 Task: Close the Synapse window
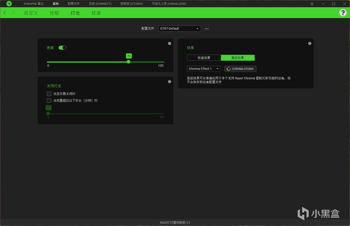[x=344, y=4]
